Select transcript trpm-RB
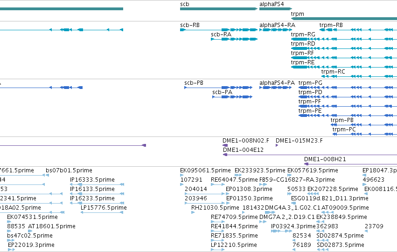 tap(358, 30)
